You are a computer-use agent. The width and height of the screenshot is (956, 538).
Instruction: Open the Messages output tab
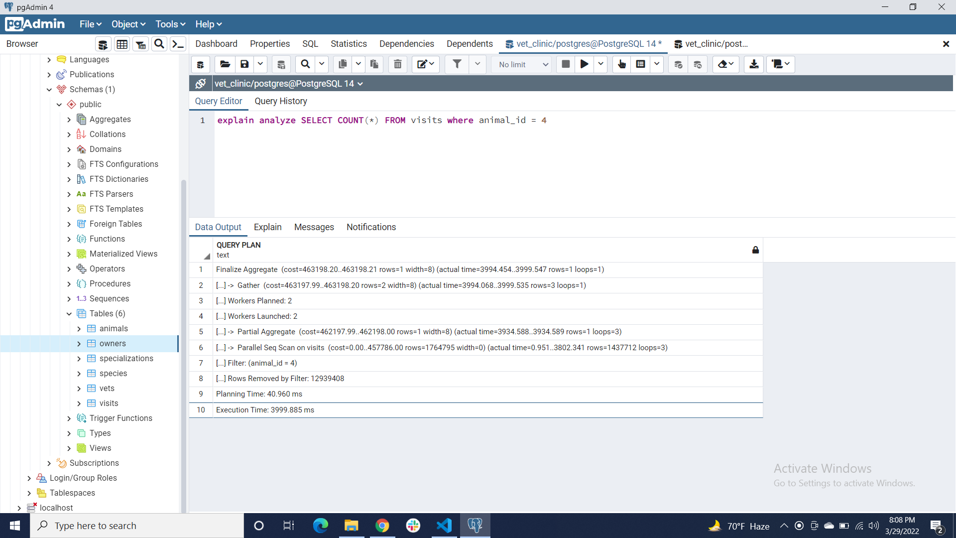click(x=314, y=227)
